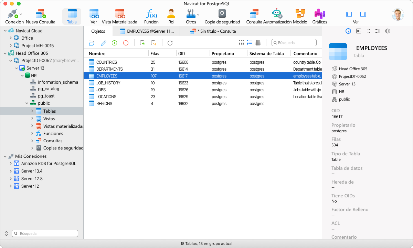The height and width of the screenshot is (248, 413).
Task: Open the Función toolbar icon
Action: click(151, 14)
